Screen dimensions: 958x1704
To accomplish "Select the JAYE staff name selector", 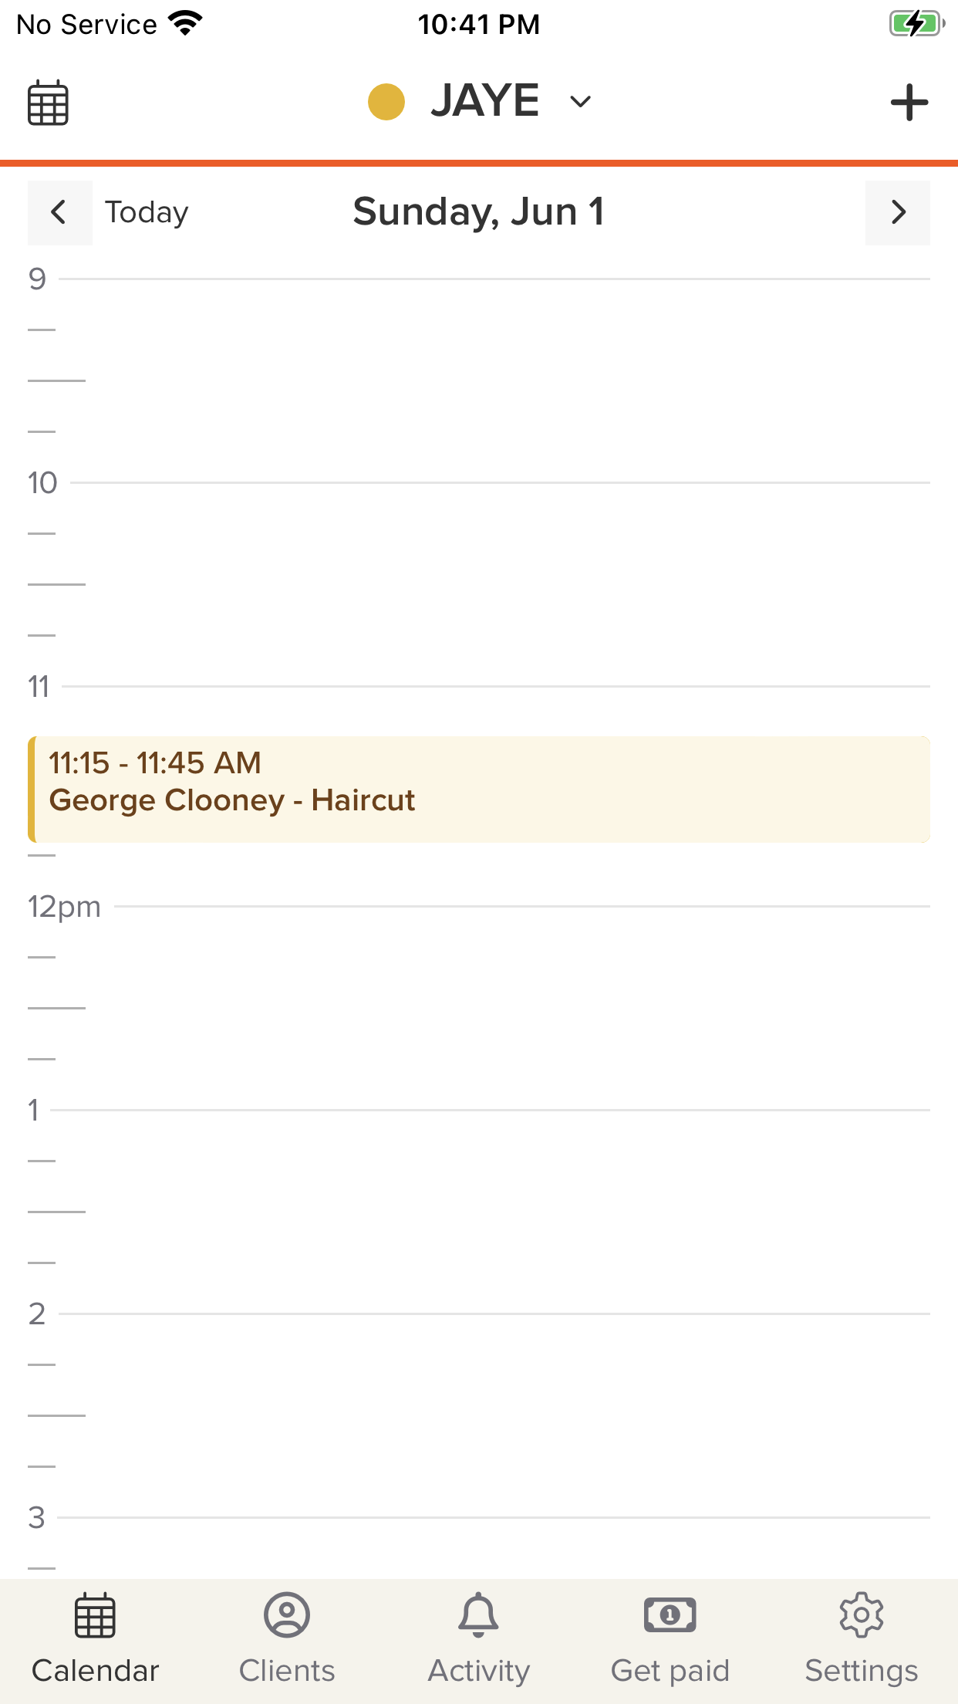I will 485,101.
